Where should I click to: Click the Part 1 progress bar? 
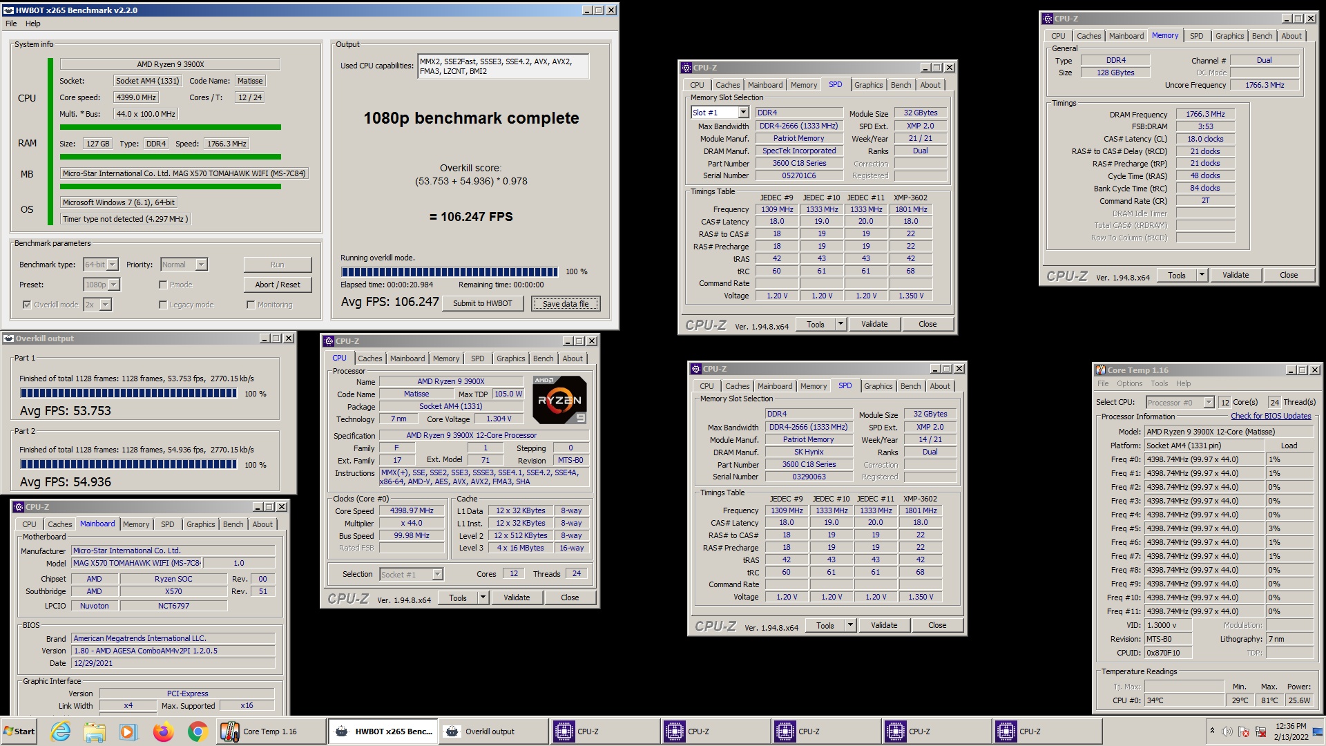pyautogui.click(x=128, y=393)
